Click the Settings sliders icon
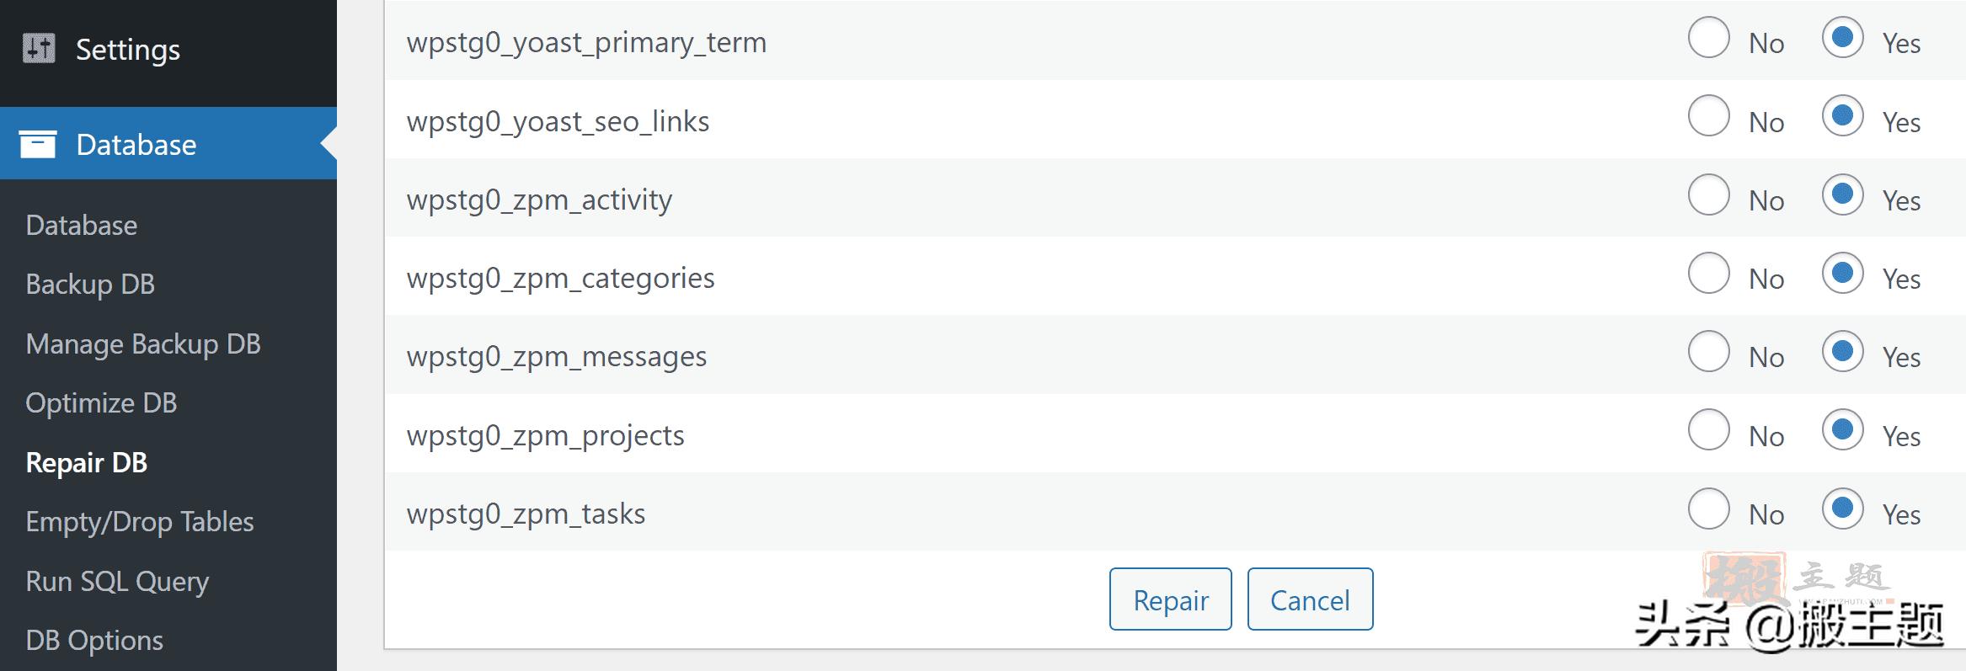This screenshot has height=671, width=1966. coord(39,49)
